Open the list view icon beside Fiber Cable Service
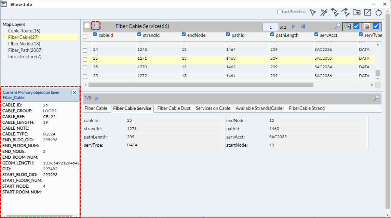This screenshot has width=391, height=218. [x=96, y=26]
